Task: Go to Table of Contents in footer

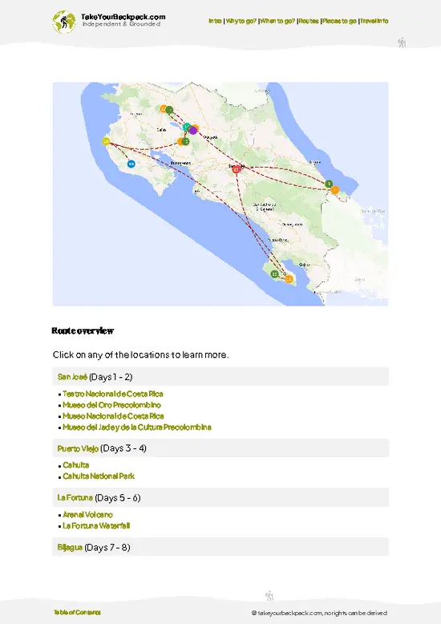Action: click(x=78, y=613)
